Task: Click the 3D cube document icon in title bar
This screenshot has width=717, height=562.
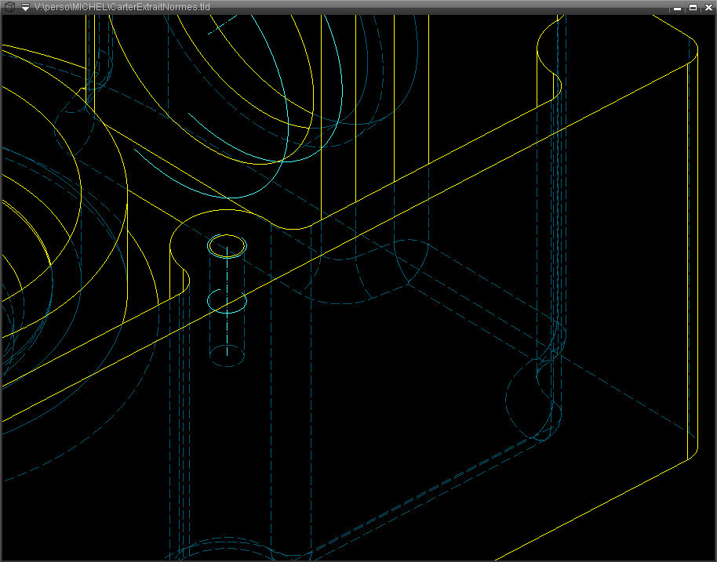Action: coord(9,7)
